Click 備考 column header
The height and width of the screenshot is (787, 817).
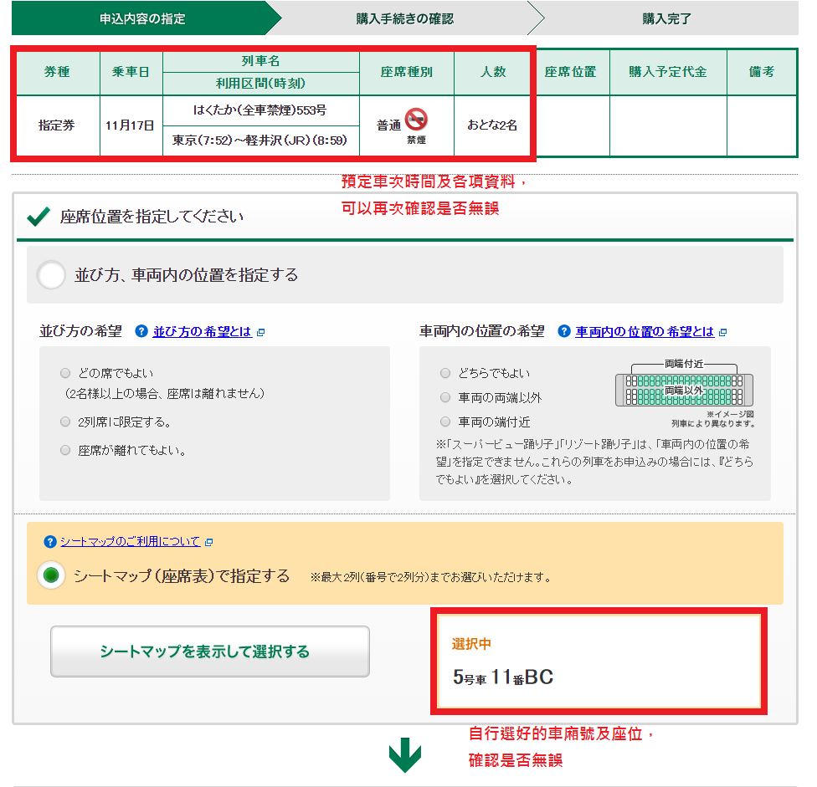coord(762,72)
